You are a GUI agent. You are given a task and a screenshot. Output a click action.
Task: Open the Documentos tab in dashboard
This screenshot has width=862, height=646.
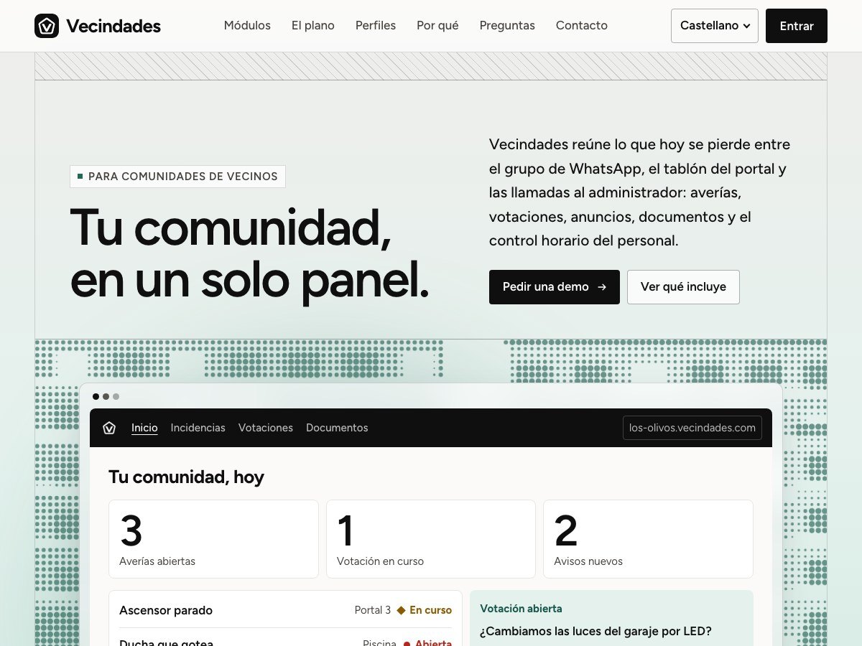(x=337, y=428)
